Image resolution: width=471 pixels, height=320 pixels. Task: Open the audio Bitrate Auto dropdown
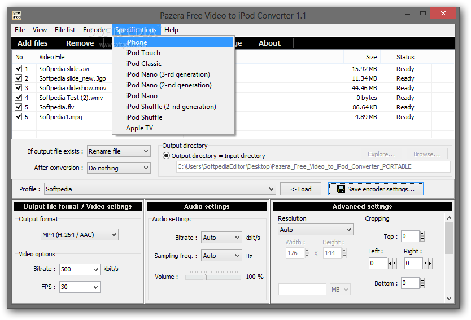221,238
